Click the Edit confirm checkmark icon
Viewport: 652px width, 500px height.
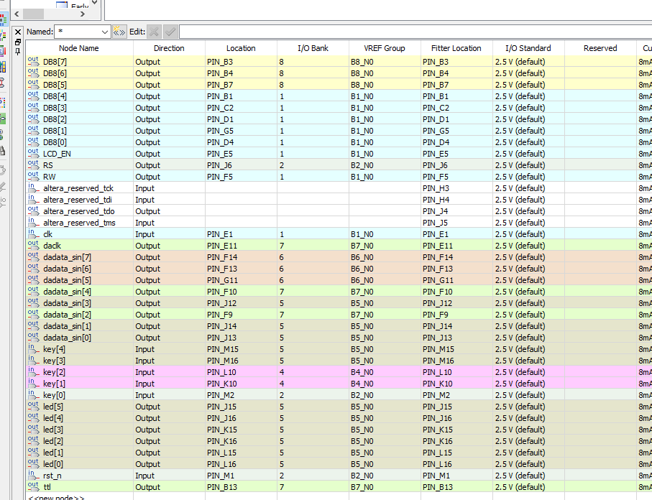pyautogui.click(x=170, y=32)
